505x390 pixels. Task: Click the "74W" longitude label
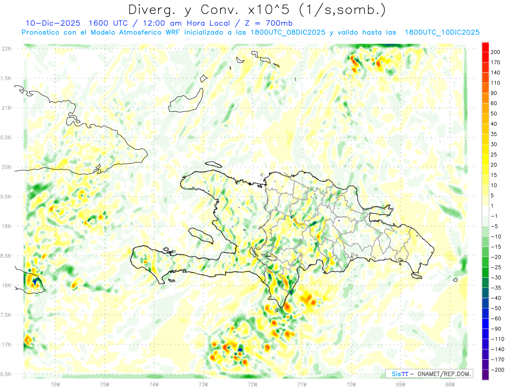click(x=154, y=384)
